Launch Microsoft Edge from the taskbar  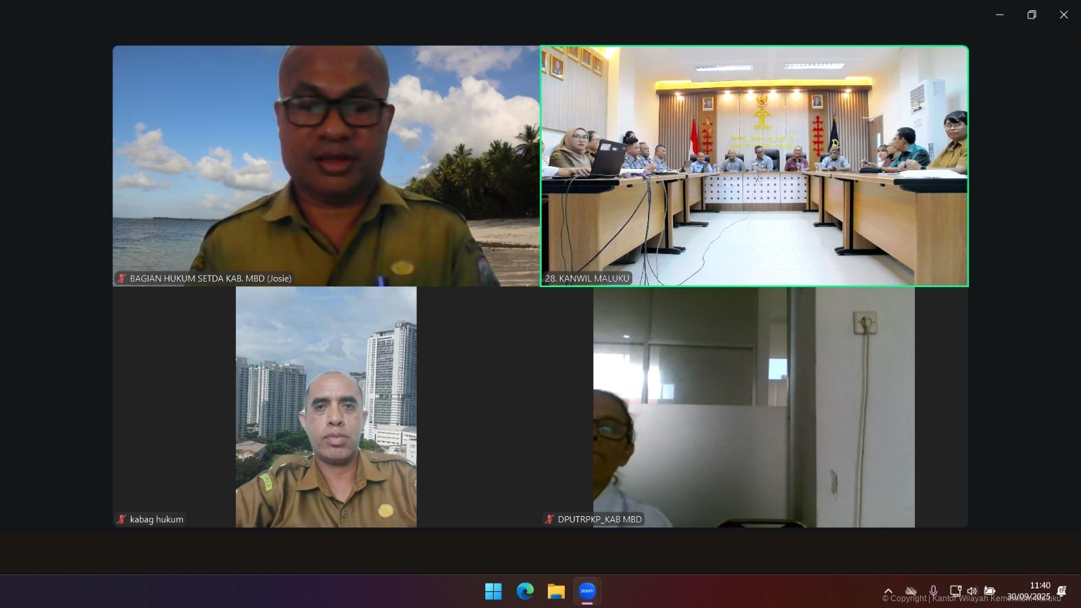pyautogui.click(x=525, y=591)
